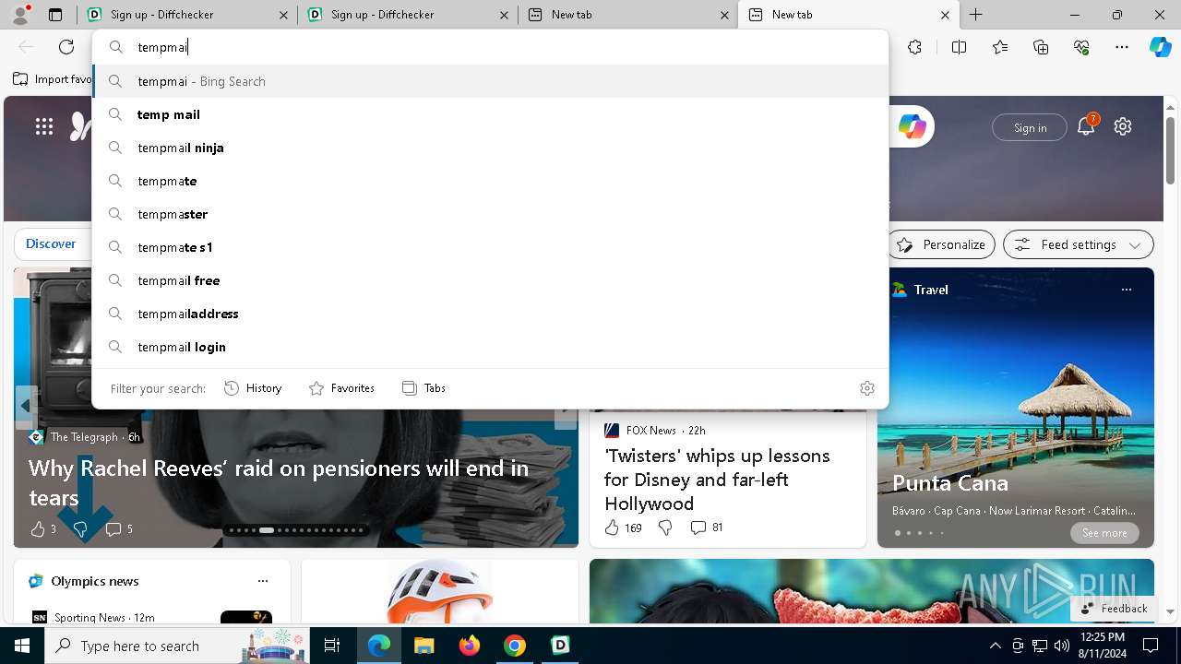Screen dimensions: 1181x664
Task: Open the Windows Start menu
Action: point(21,646)
